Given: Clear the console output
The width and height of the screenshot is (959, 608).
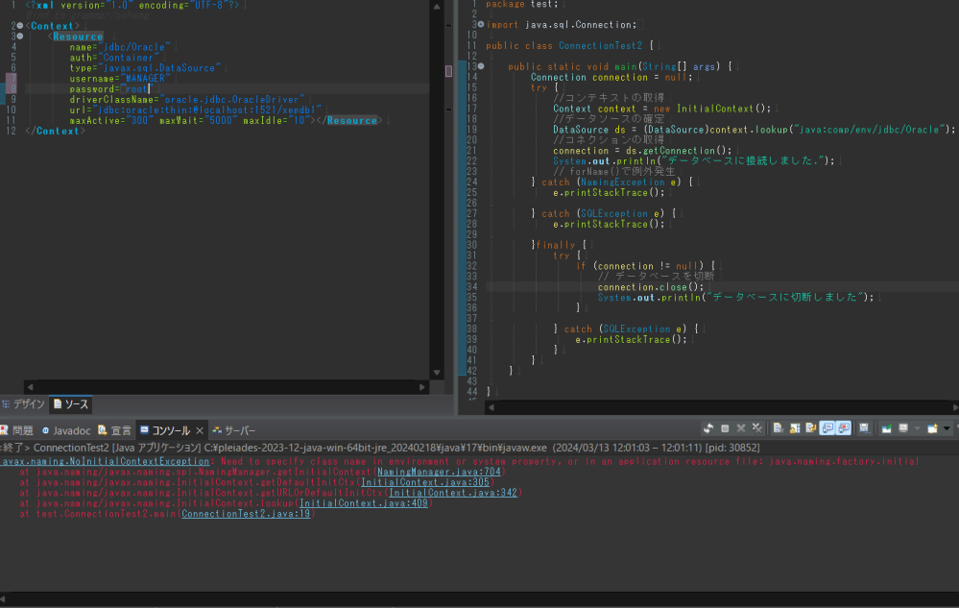Looking at the screenshot, I should pos(778,428).
